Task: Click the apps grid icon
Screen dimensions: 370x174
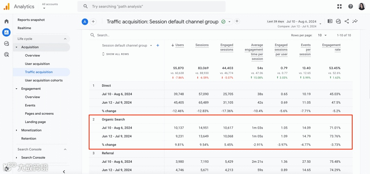Action: tap(340, 6)
